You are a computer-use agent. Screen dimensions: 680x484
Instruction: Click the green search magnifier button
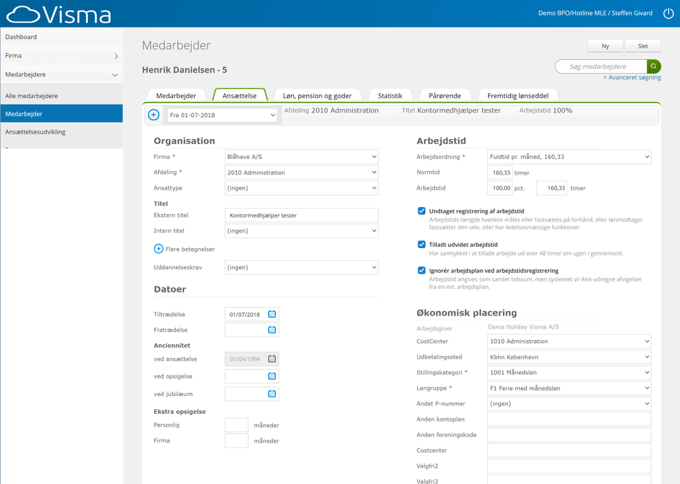point(653,66)
